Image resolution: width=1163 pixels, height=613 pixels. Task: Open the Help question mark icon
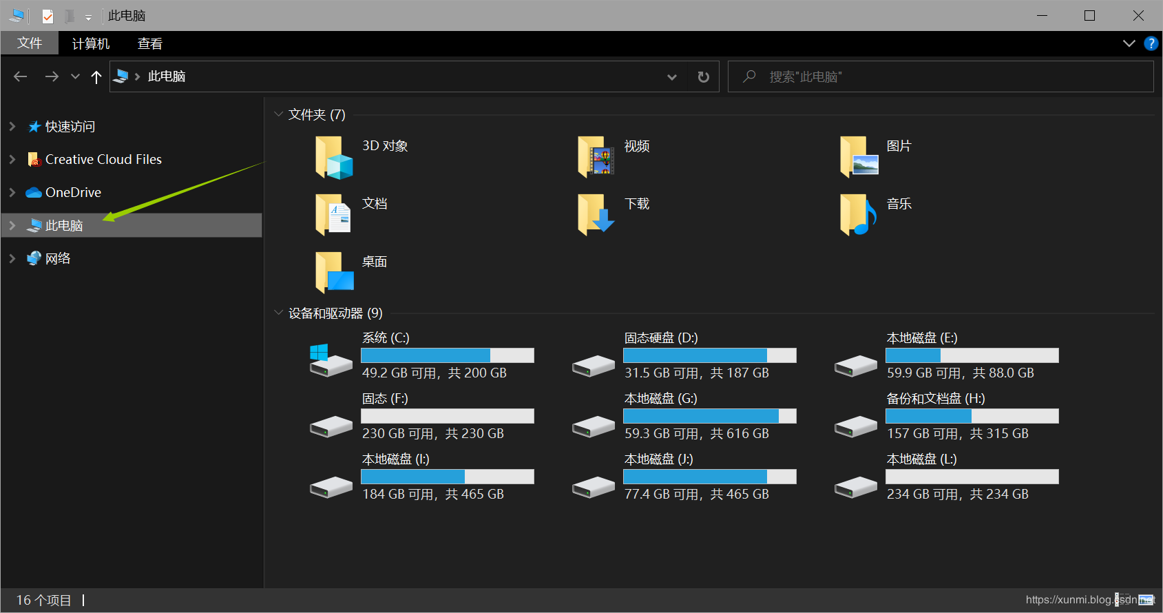(x=1151, y=43)
